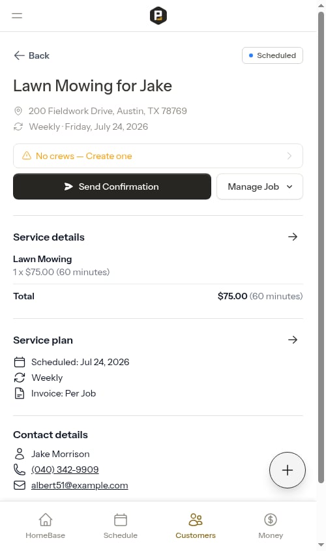Open the No crews — Create one banner
This screenshot has width=326, height=551.
point(158,156)
